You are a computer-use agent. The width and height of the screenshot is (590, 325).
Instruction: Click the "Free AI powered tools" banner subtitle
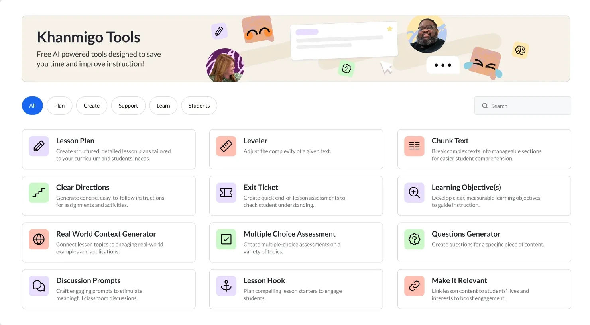click(99, 59)
